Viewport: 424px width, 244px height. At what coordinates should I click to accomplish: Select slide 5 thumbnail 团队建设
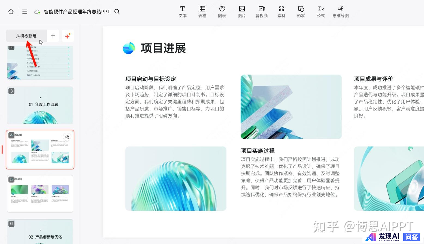pos(40,194)
